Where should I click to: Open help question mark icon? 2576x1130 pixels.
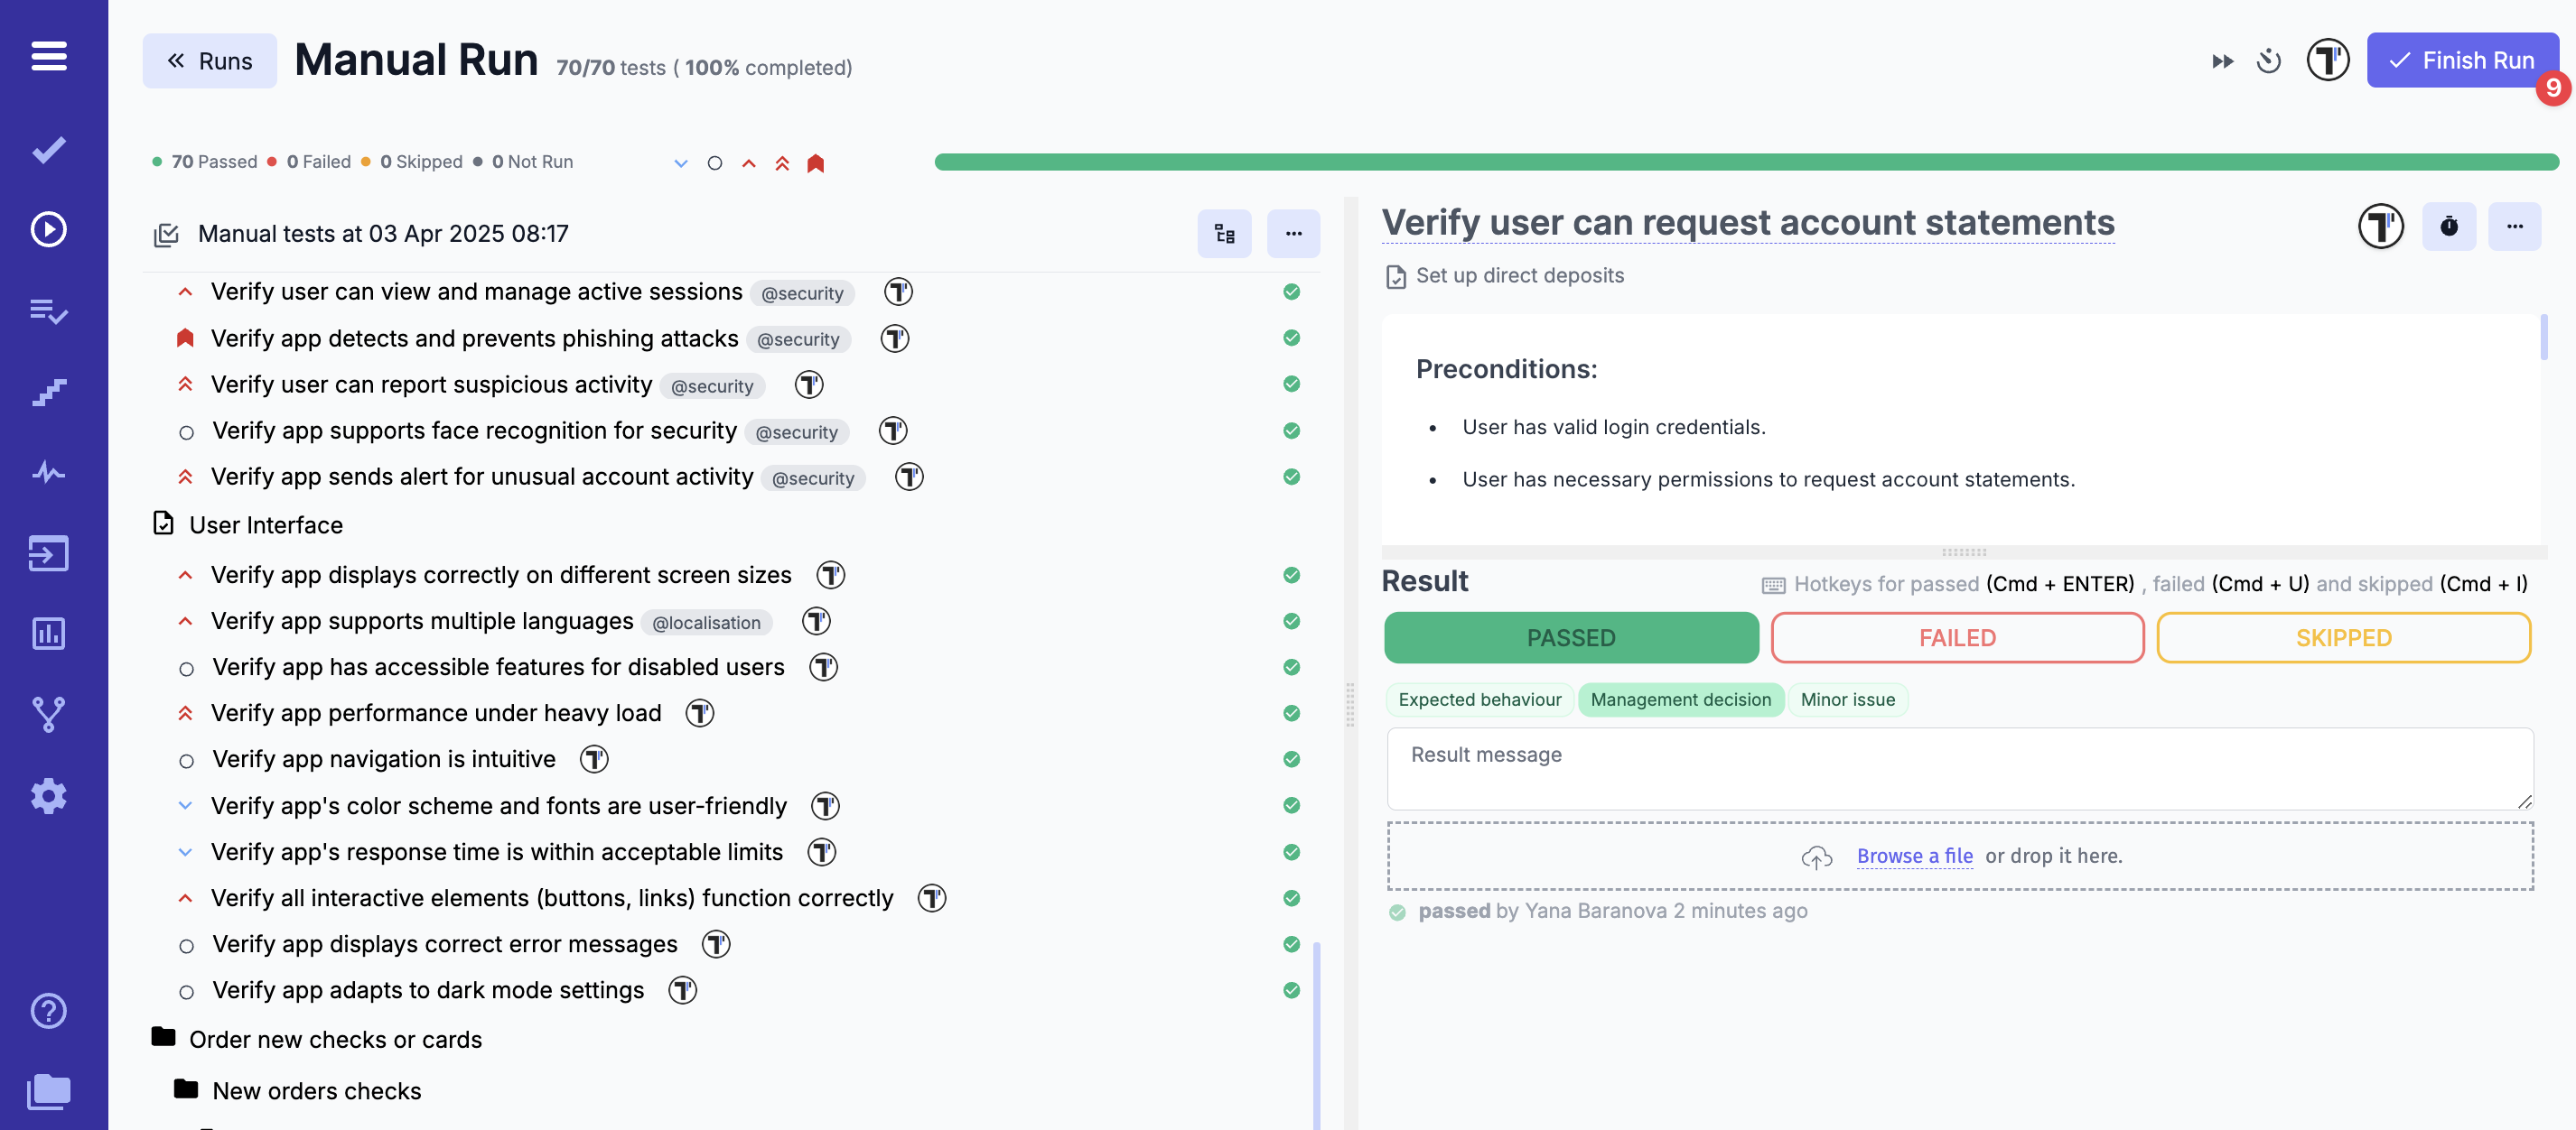tap(48, 1011)
